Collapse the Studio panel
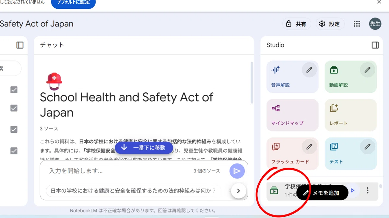389x218 pixels. (x=375, y=45)
